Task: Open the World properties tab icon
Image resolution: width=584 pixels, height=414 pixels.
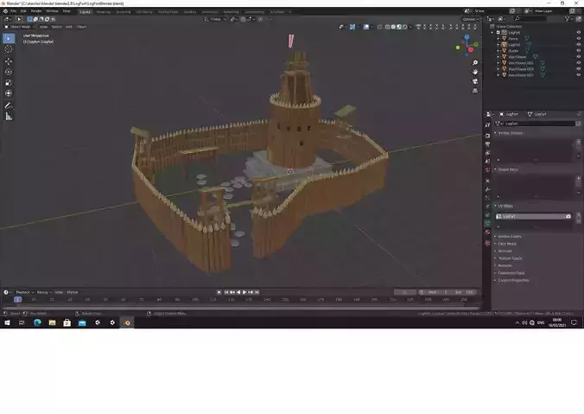Action: pos(487,170)
